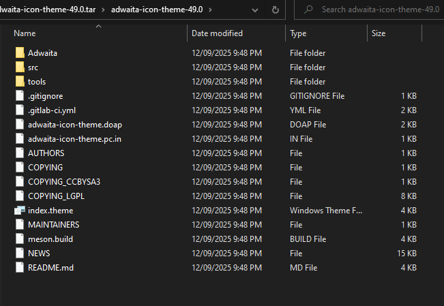Click the tools folder icon
444x306 pixels.
point(19,82)
